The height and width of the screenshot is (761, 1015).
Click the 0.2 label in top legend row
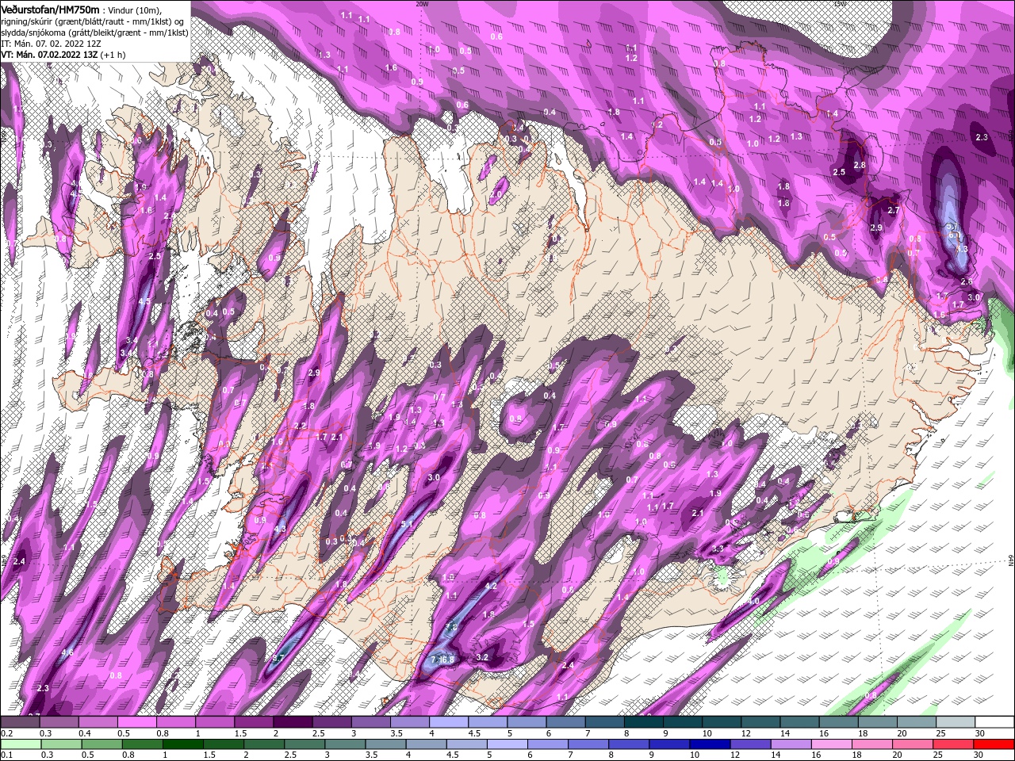point(7,734)
